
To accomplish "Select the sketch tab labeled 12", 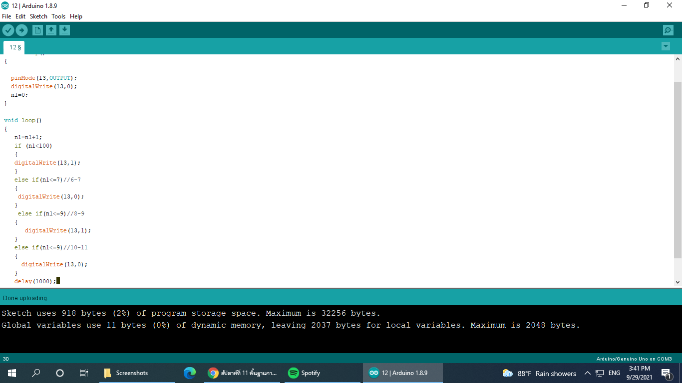I will coord(14,47).
